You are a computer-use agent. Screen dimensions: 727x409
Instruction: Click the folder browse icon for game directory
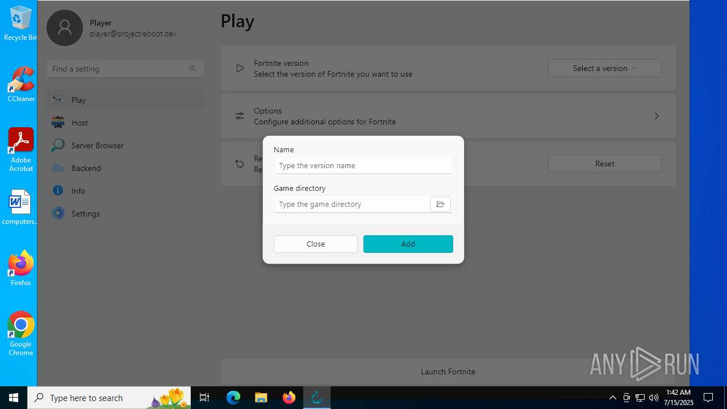click(x=440, y=204)
